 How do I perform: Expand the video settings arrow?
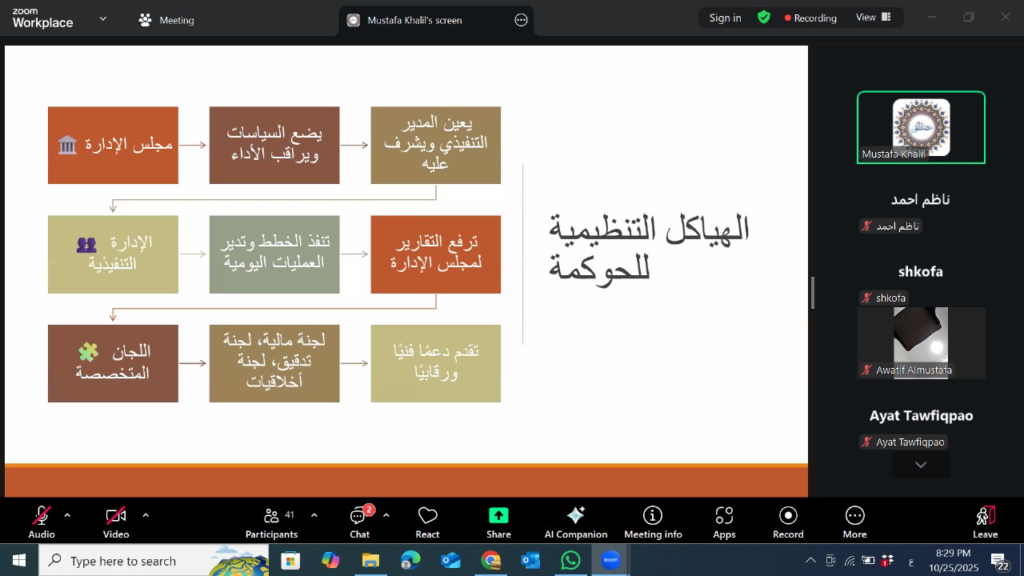point(146,515)
